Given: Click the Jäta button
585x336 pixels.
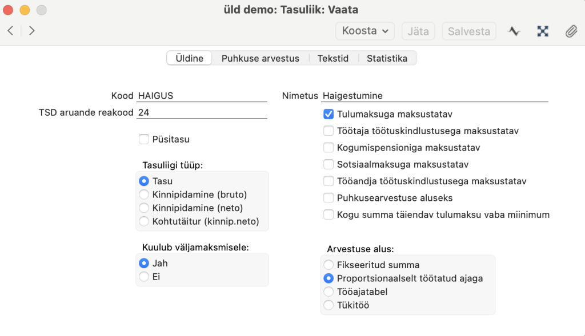Looking at the screenshot, I should click(x=418, y=31).
